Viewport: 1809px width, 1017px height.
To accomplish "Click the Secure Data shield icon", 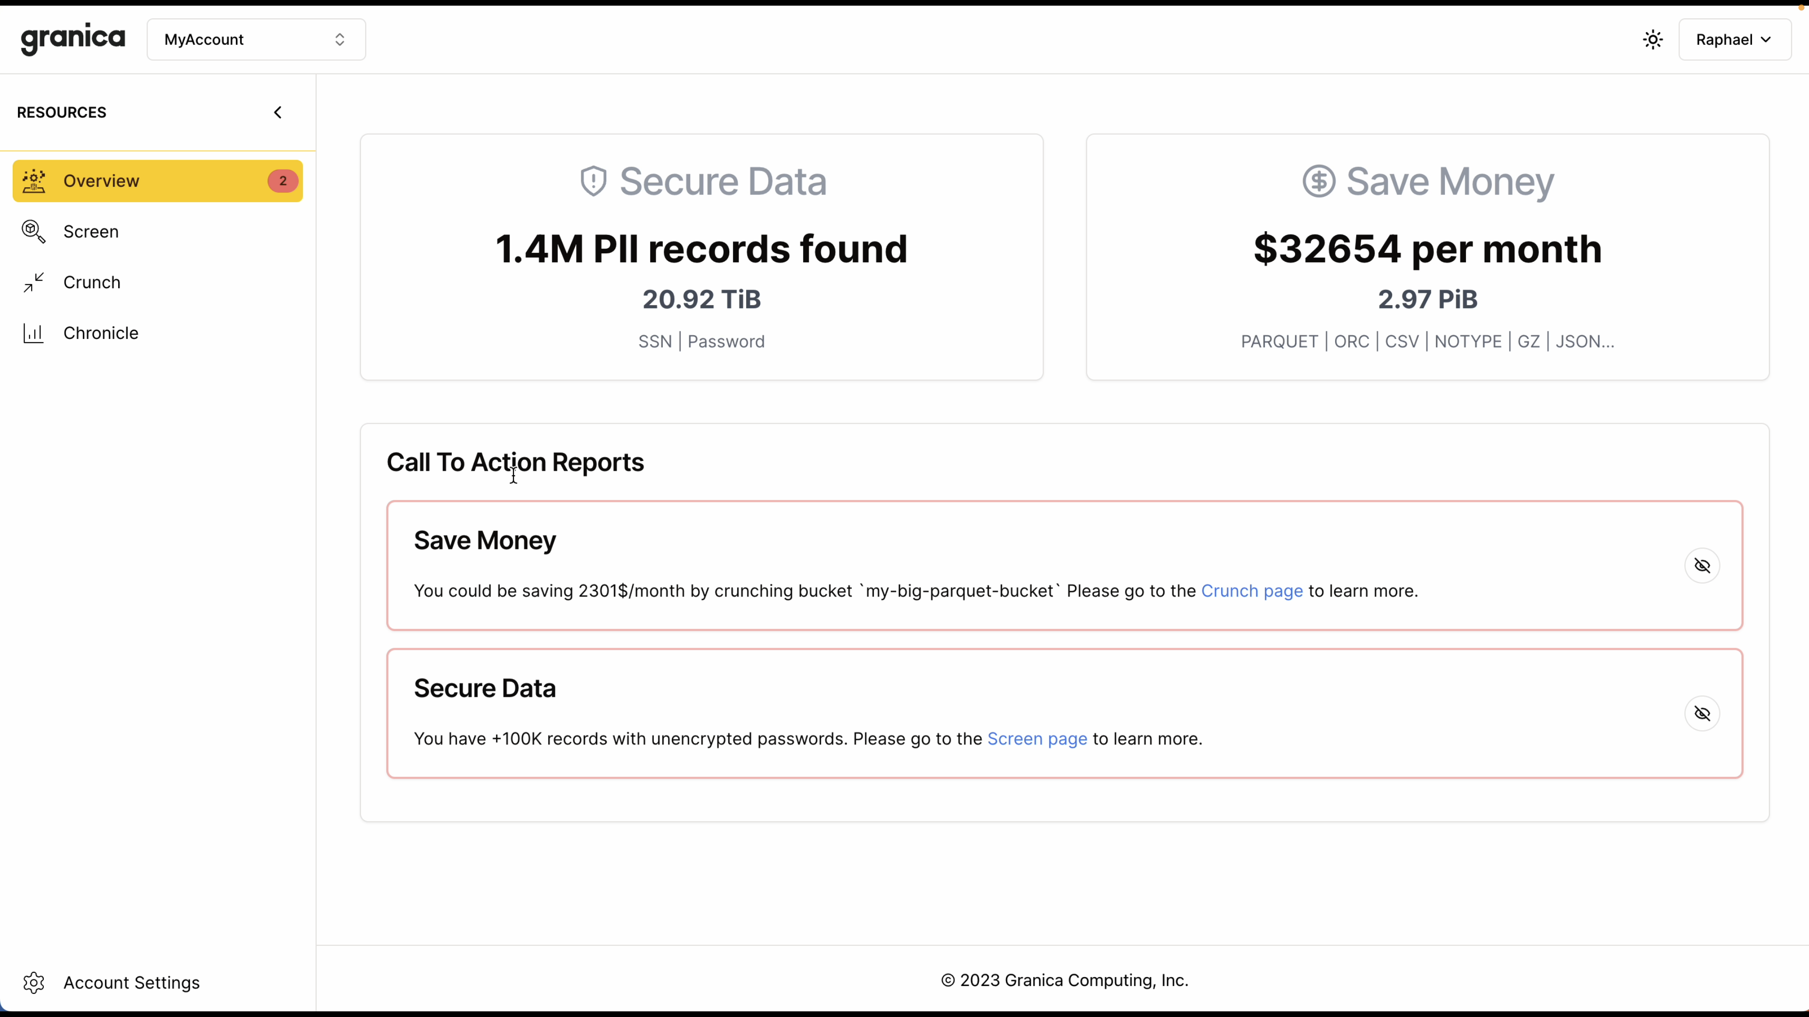I will [594, 181].
